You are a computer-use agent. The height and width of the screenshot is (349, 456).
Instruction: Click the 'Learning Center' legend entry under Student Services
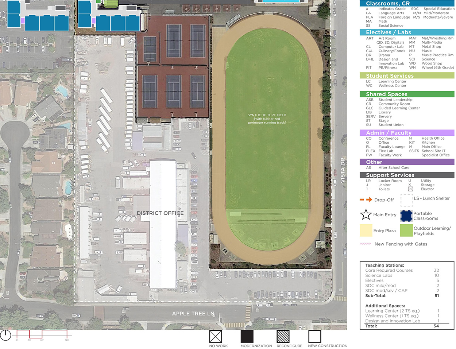pyautogui.click(x=392, y=81)
